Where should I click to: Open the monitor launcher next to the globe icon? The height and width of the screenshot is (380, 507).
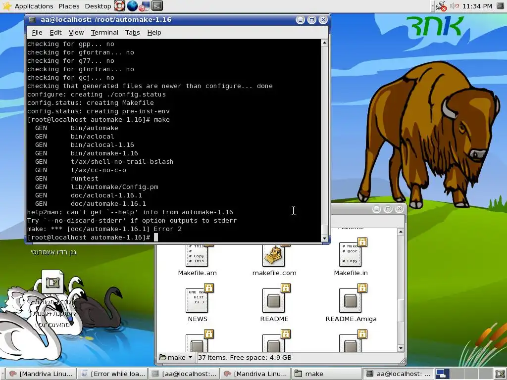(145, 6)
